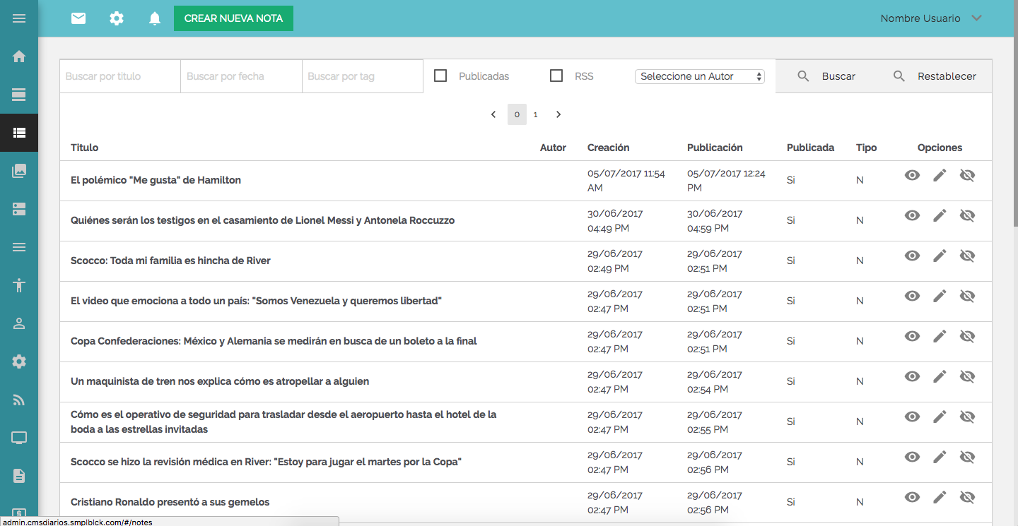Open the image gallery sidebar icon

[x=19, y=170]
